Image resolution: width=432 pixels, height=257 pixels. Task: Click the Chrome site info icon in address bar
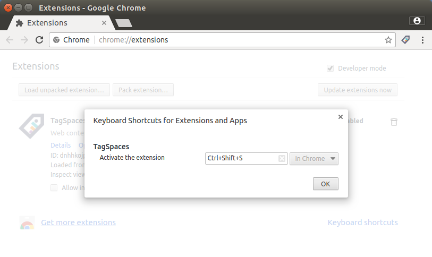tap(56, 40)
